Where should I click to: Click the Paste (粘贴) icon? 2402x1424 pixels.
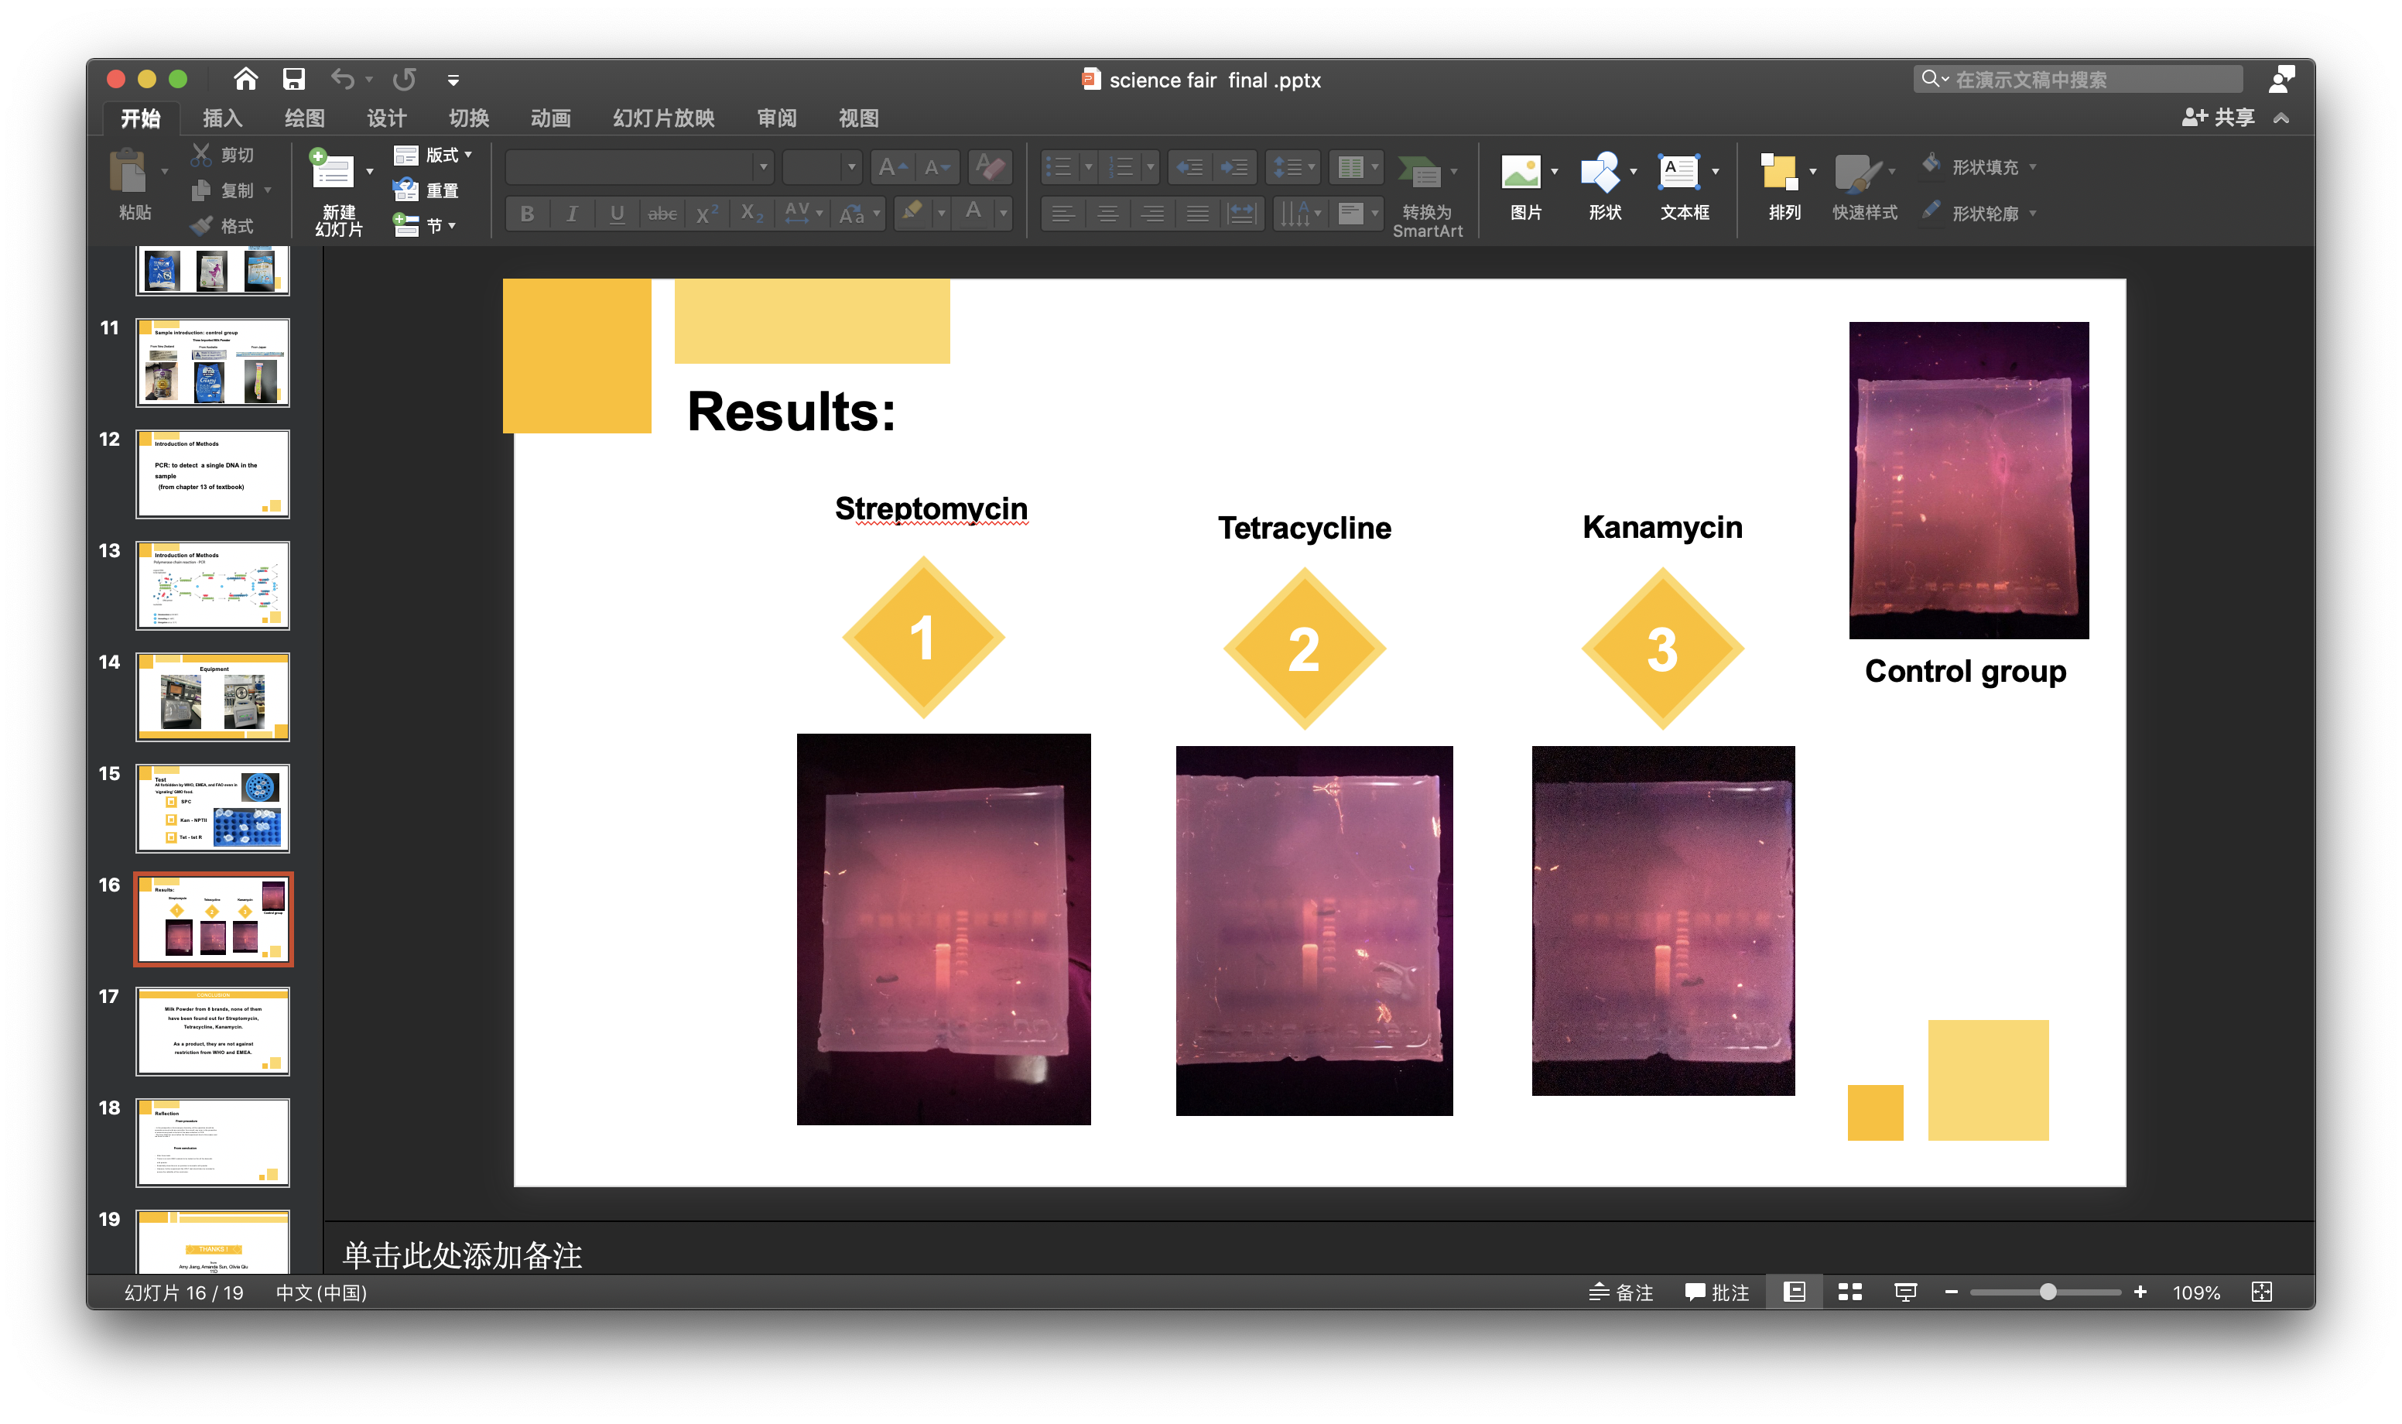click(129, 173)
